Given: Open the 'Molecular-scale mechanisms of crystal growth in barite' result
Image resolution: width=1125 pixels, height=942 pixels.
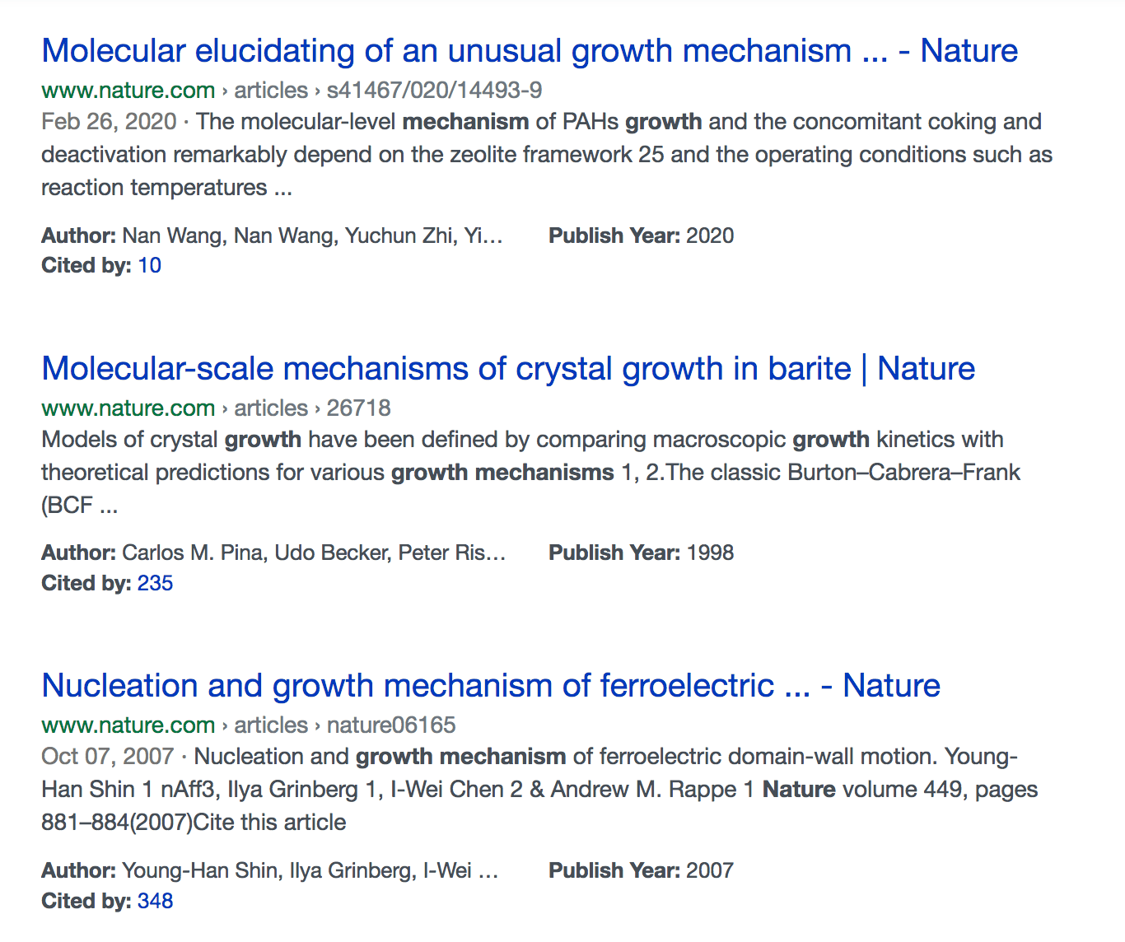Looking at the screenshot, I should point(507,369).
